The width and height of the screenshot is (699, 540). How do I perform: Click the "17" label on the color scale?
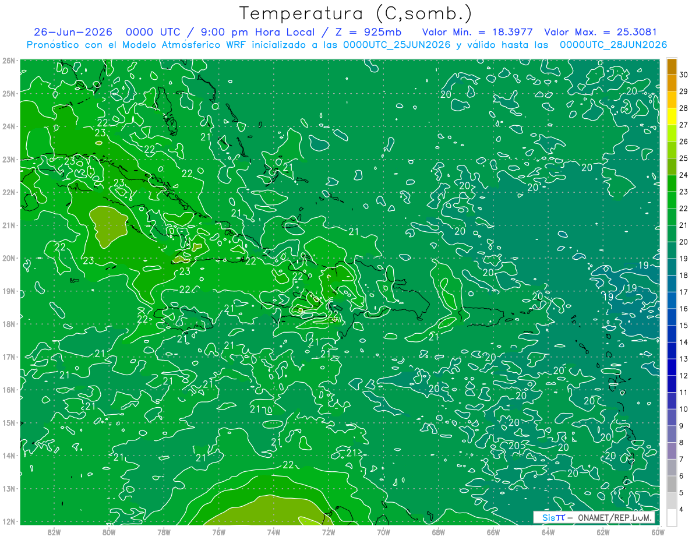[683, 291]
